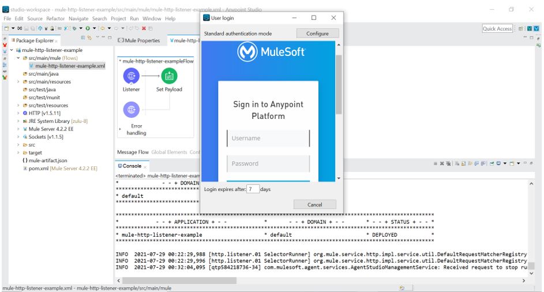The height and width of the screenshot is (292, 544).
Task: Click the New wizard toolbar icon
Action: click(6, 28)
